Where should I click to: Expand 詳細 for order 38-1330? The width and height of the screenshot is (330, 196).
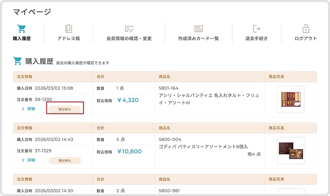tap(28, 109)
